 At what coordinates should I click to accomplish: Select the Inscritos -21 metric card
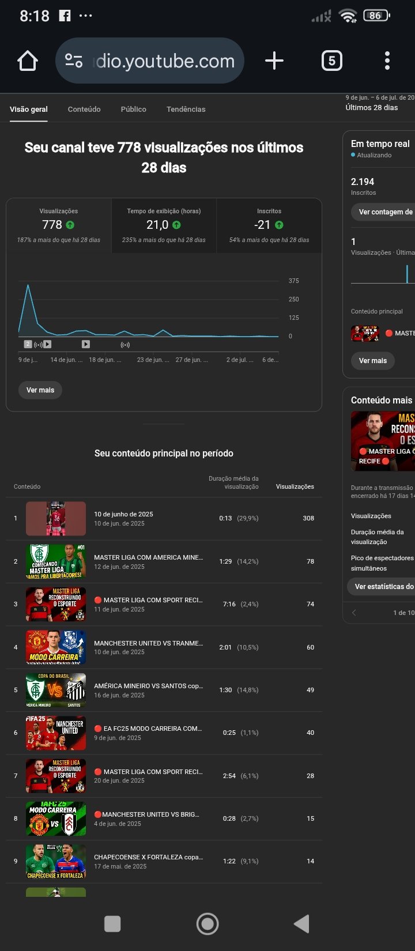point(269,225)
